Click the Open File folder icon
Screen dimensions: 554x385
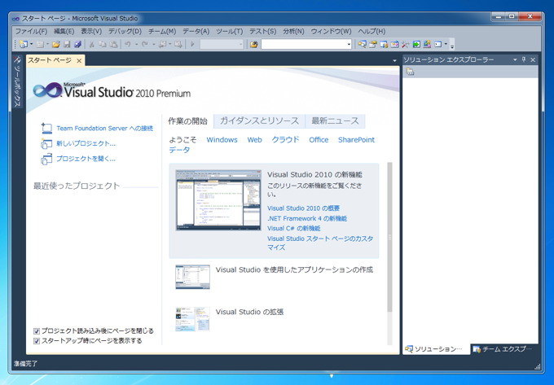pos(56,44)
